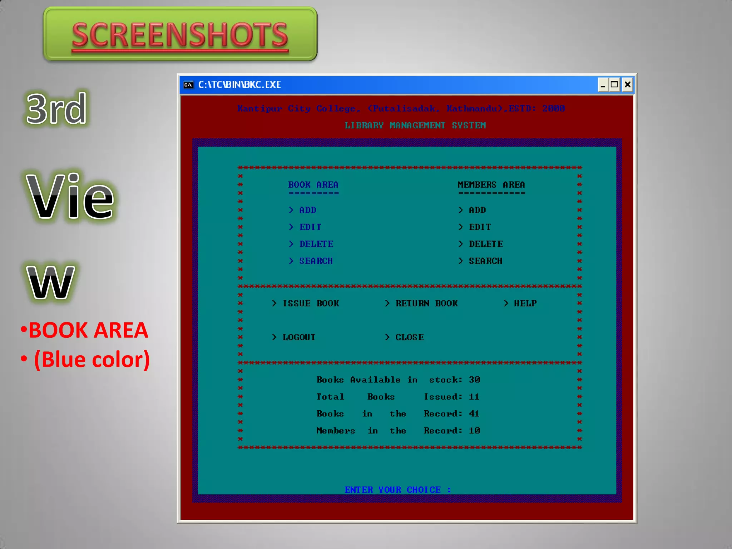Image resolution: width=732 pixels, height=549 pixels.
Task: Select ADD under Book Area
Action: pos(307,210)
